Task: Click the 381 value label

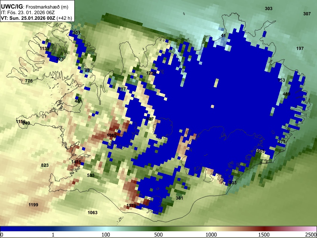Action: (x=179, y=198)
